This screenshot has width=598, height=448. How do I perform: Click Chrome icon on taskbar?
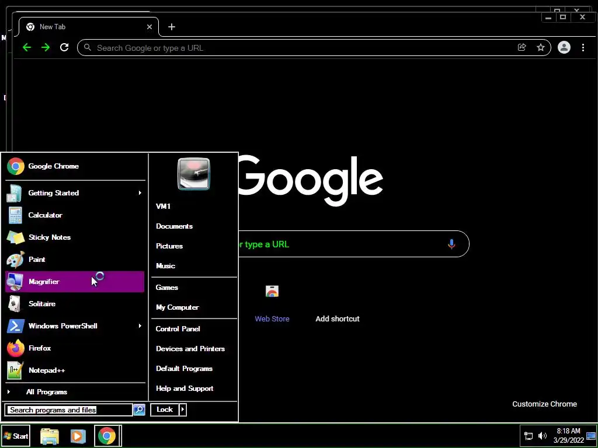pos(107,436)
